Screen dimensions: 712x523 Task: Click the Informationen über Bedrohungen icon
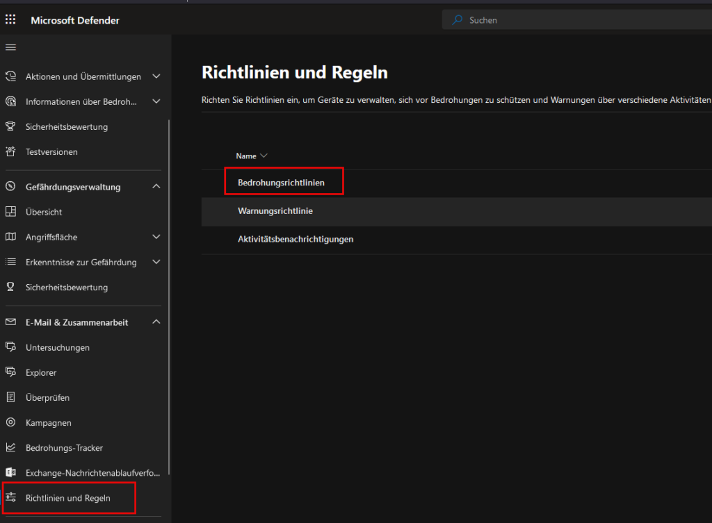pyautogui.click(x=10, y=101)
